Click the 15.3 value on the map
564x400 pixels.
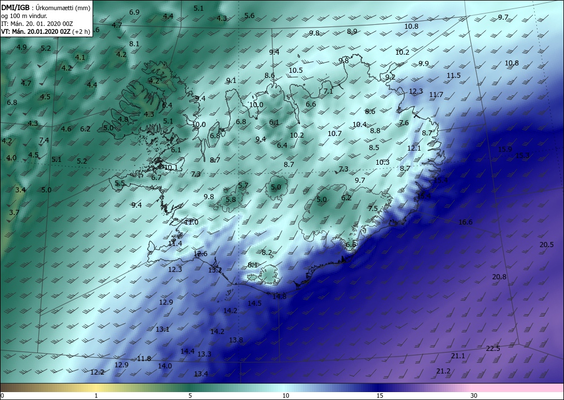point(522,155)
